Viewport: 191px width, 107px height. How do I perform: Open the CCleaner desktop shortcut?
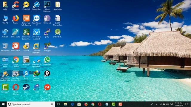[x=16, y=6]
